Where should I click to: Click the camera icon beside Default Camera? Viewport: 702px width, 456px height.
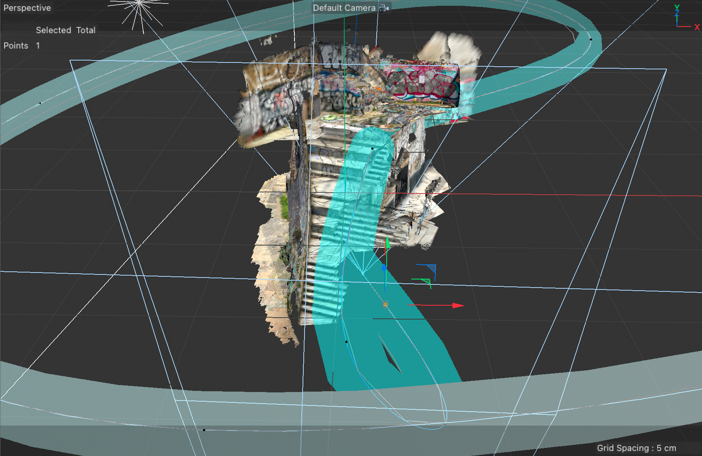(x=382, y=8)
